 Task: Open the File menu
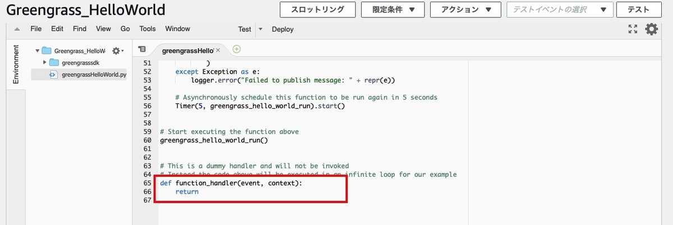click(36, 29)
